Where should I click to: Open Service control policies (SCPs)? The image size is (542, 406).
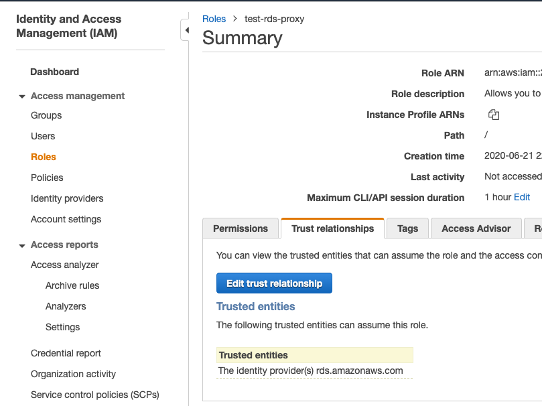[x=95, y=395]
